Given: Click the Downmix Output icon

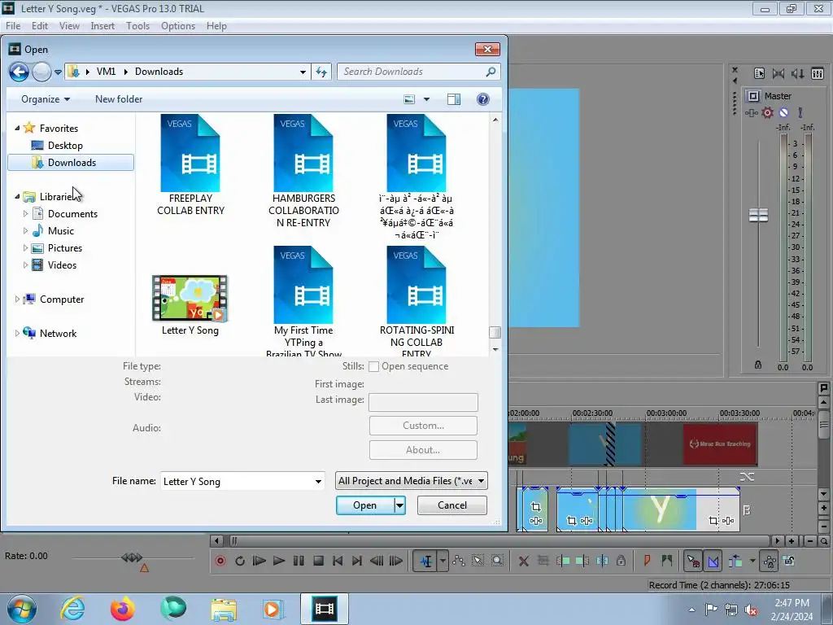Looking at the screenshot, I should 778,73.
